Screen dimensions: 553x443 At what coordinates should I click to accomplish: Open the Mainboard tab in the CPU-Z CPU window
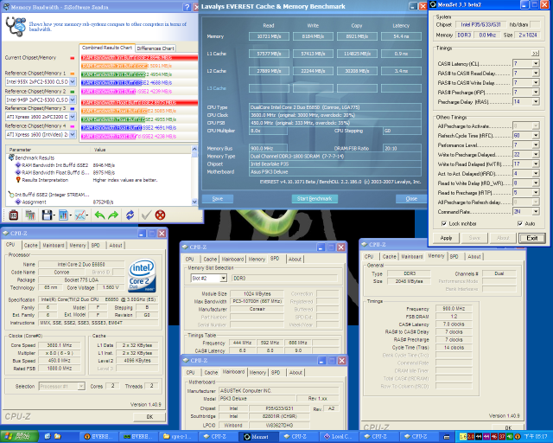pos(54,245)
